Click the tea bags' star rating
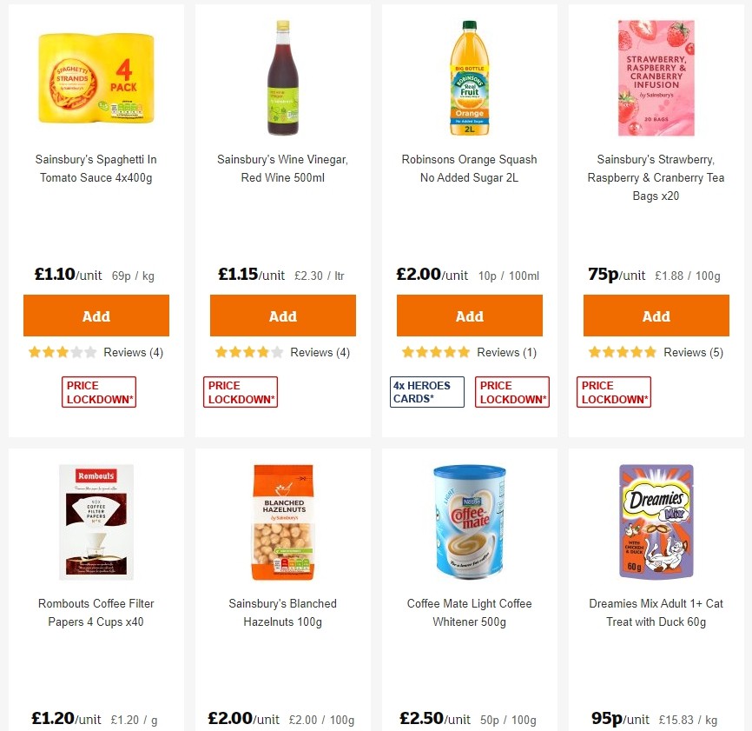This screenshot has width=752, height=731. [x=618, y=352]
